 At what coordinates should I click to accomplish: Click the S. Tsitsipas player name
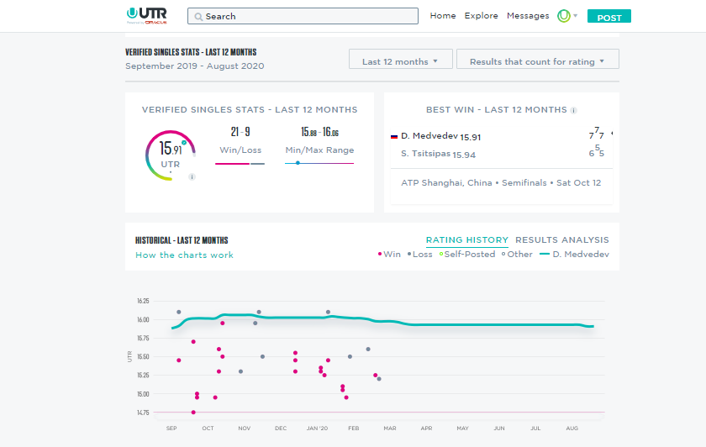425,154
